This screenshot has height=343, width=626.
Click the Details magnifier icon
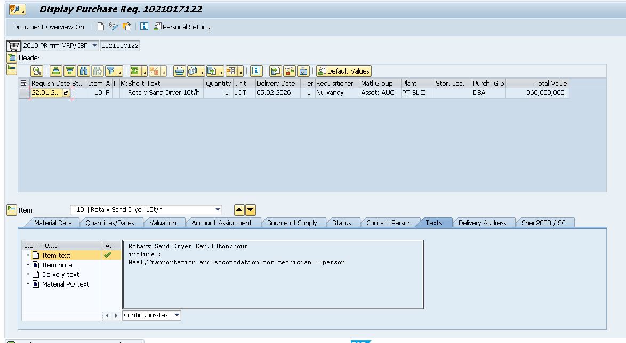[37, 71]
